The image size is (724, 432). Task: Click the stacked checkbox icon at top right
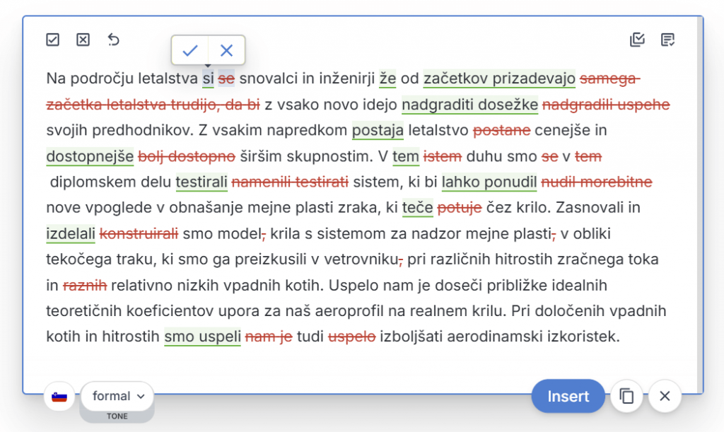coord(637,40)
